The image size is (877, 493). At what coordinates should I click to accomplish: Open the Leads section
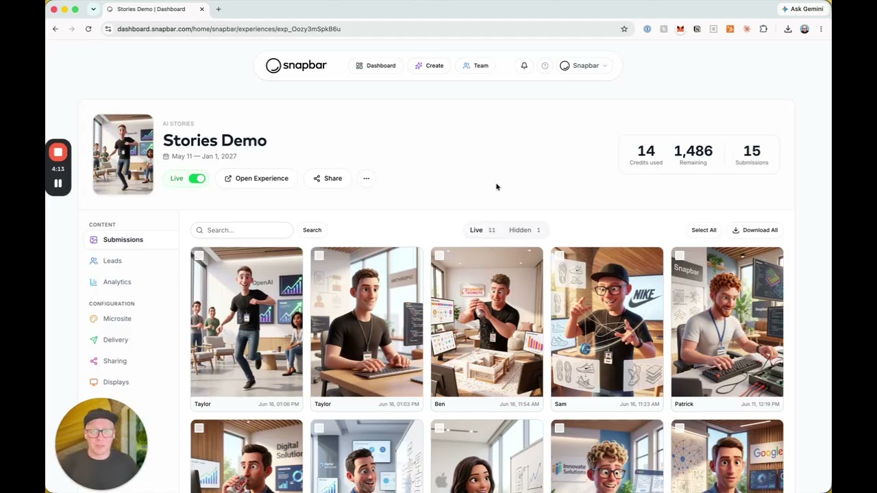coord(112,261)
